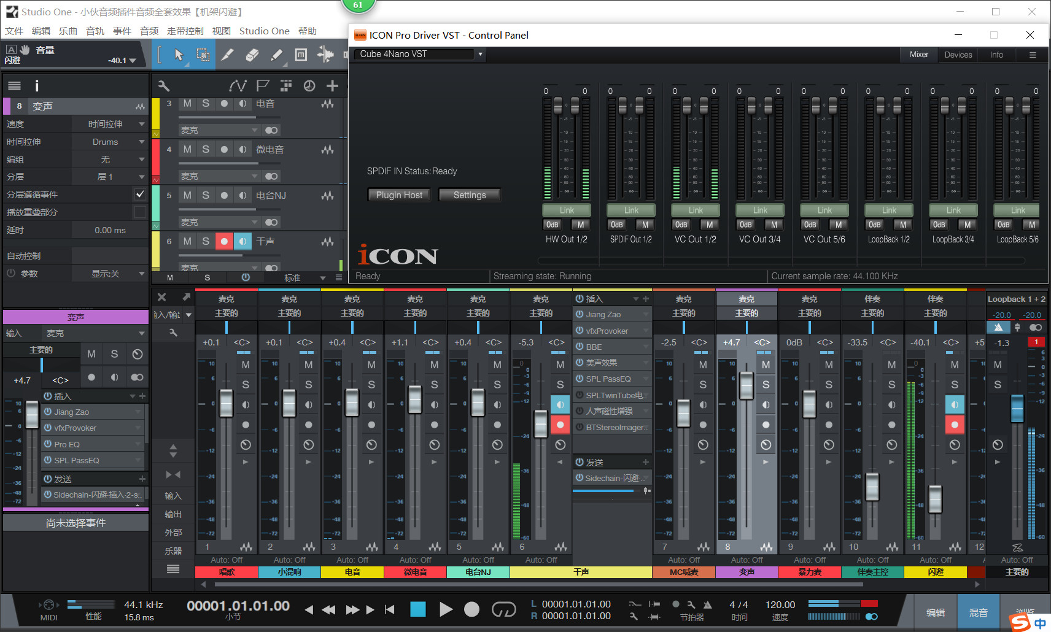Open 参数 显示关 dropdown
Screen dimensions: 1051x632
click(110, 274)
